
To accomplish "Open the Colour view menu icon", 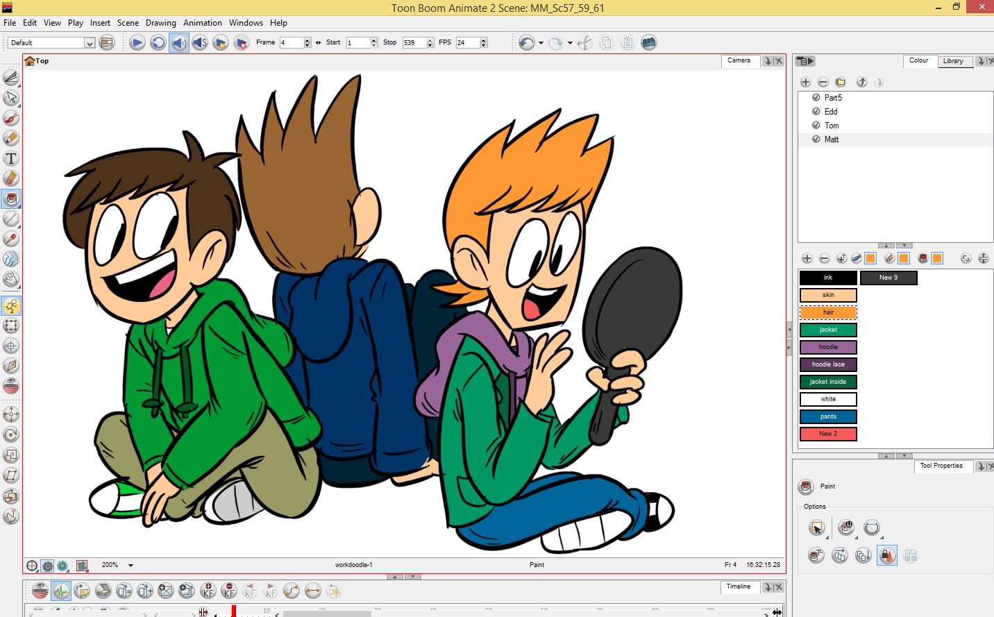I will pos(805,61).
